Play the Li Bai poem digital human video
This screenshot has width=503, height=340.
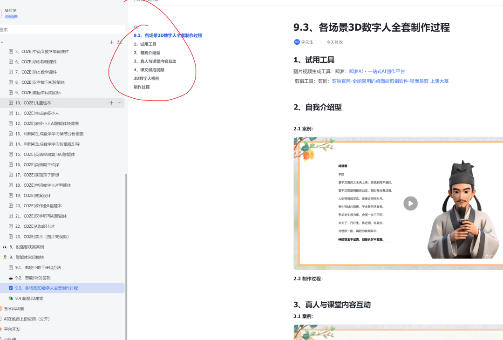click(410, 204)
